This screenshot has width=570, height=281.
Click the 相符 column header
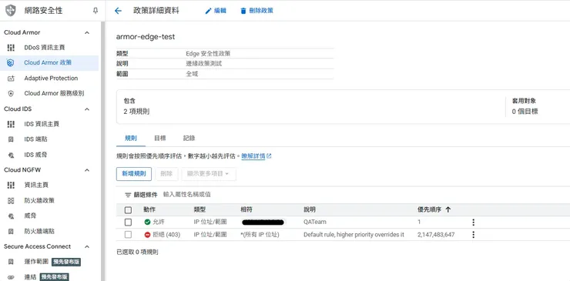tap(246, 209)
